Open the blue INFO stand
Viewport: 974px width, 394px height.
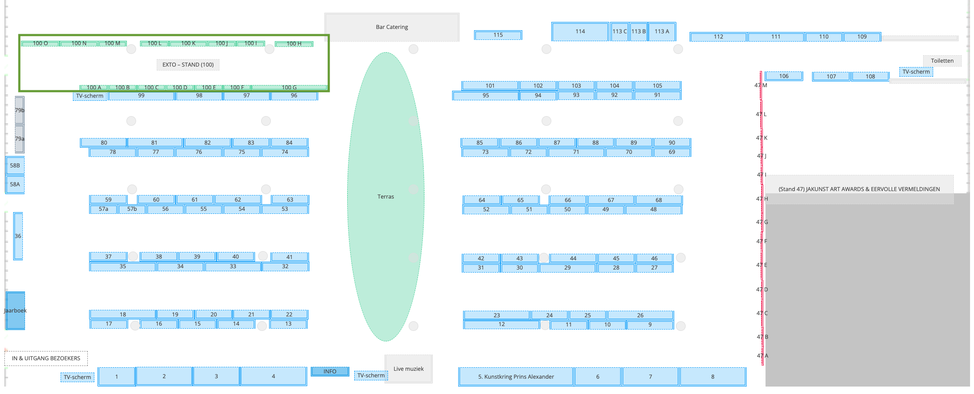pos(330,371)
